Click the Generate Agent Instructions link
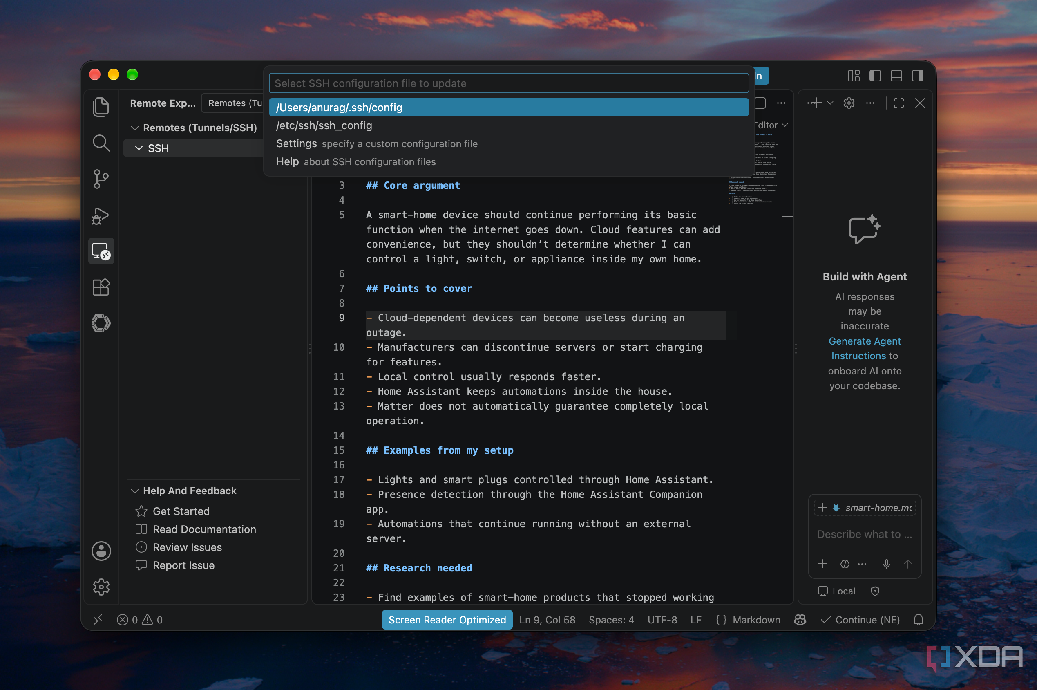The width and height of the screenshot is (1037, 690). (865, 349)
